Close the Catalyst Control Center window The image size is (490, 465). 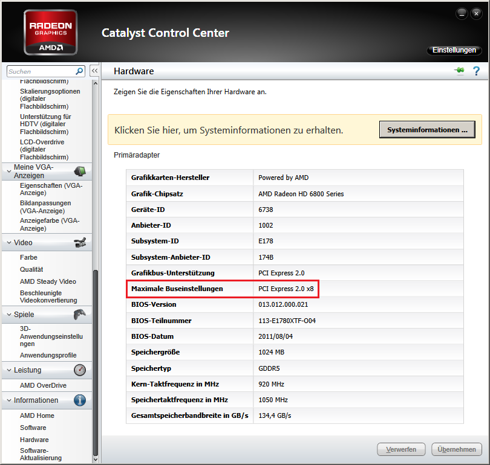[x=476, y=14]
